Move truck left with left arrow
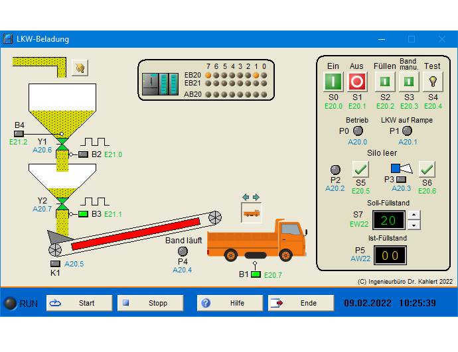The width and height of the screenshot is (458, 352). click(x=246, y=197)
